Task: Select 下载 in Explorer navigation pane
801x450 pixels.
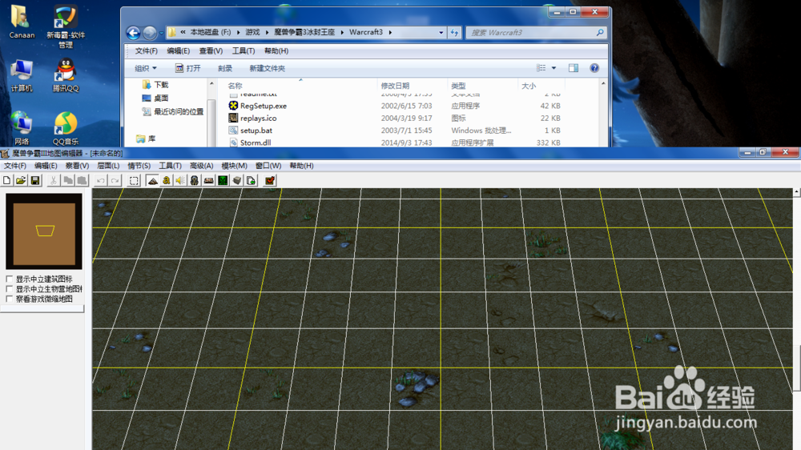Action: 156,85
